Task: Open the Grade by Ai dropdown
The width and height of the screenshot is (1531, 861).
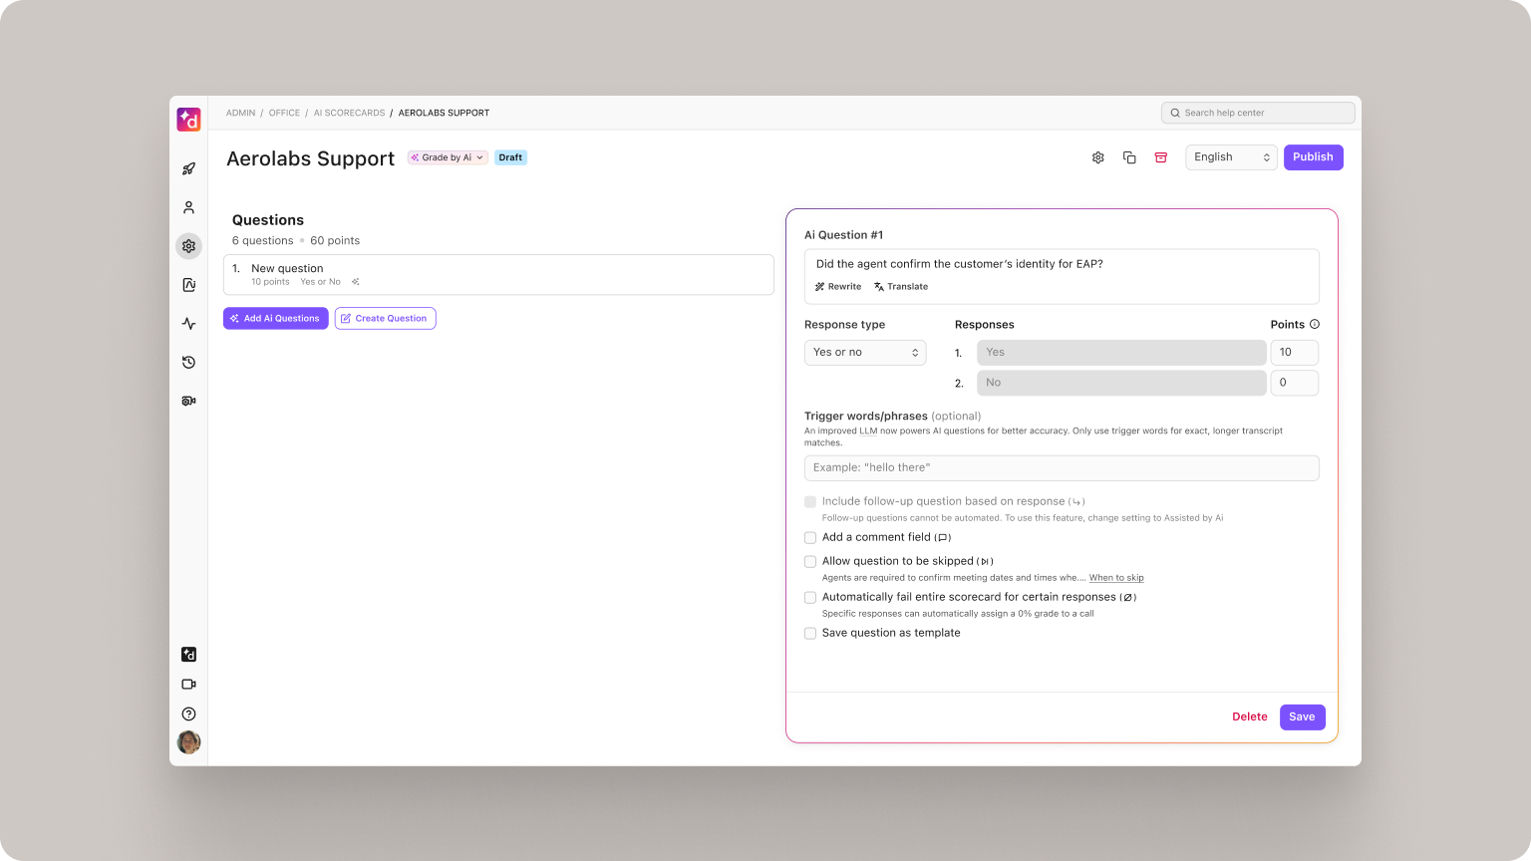Action: [448, 157]
